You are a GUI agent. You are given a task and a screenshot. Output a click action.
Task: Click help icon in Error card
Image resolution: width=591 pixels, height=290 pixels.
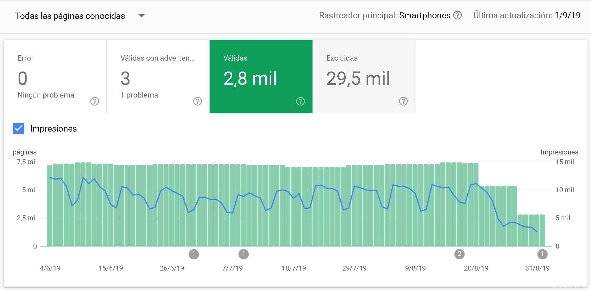coord(95,101)
